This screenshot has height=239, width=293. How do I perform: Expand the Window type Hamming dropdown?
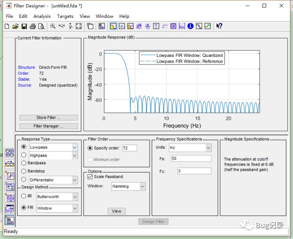coord(129,186)
